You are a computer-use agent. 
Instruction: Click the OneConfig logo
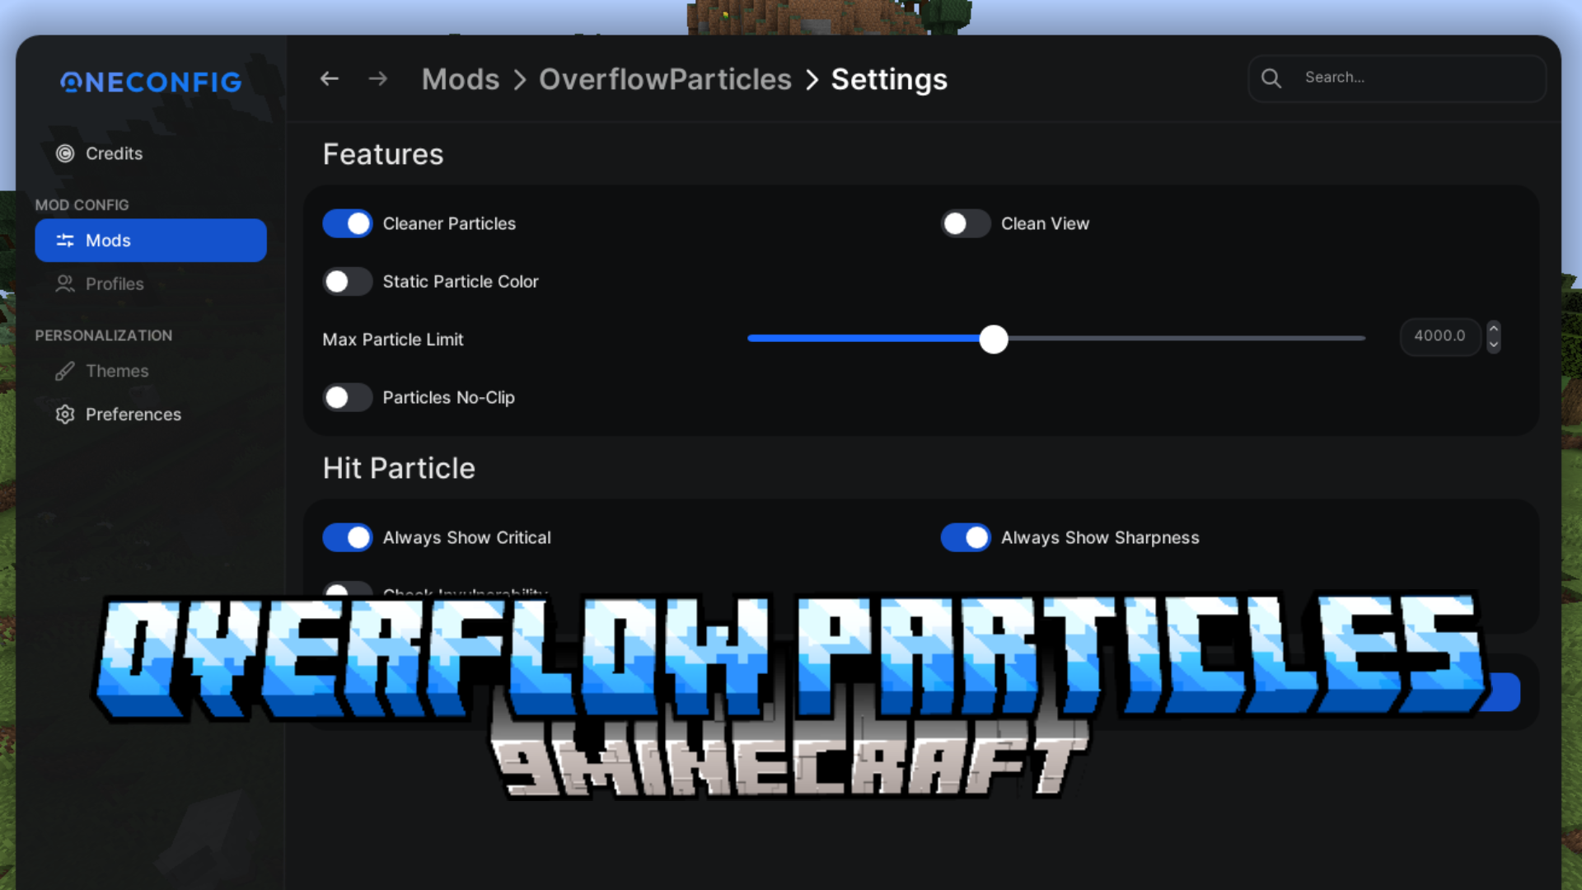pyautogui.click(x=151, y=82)
